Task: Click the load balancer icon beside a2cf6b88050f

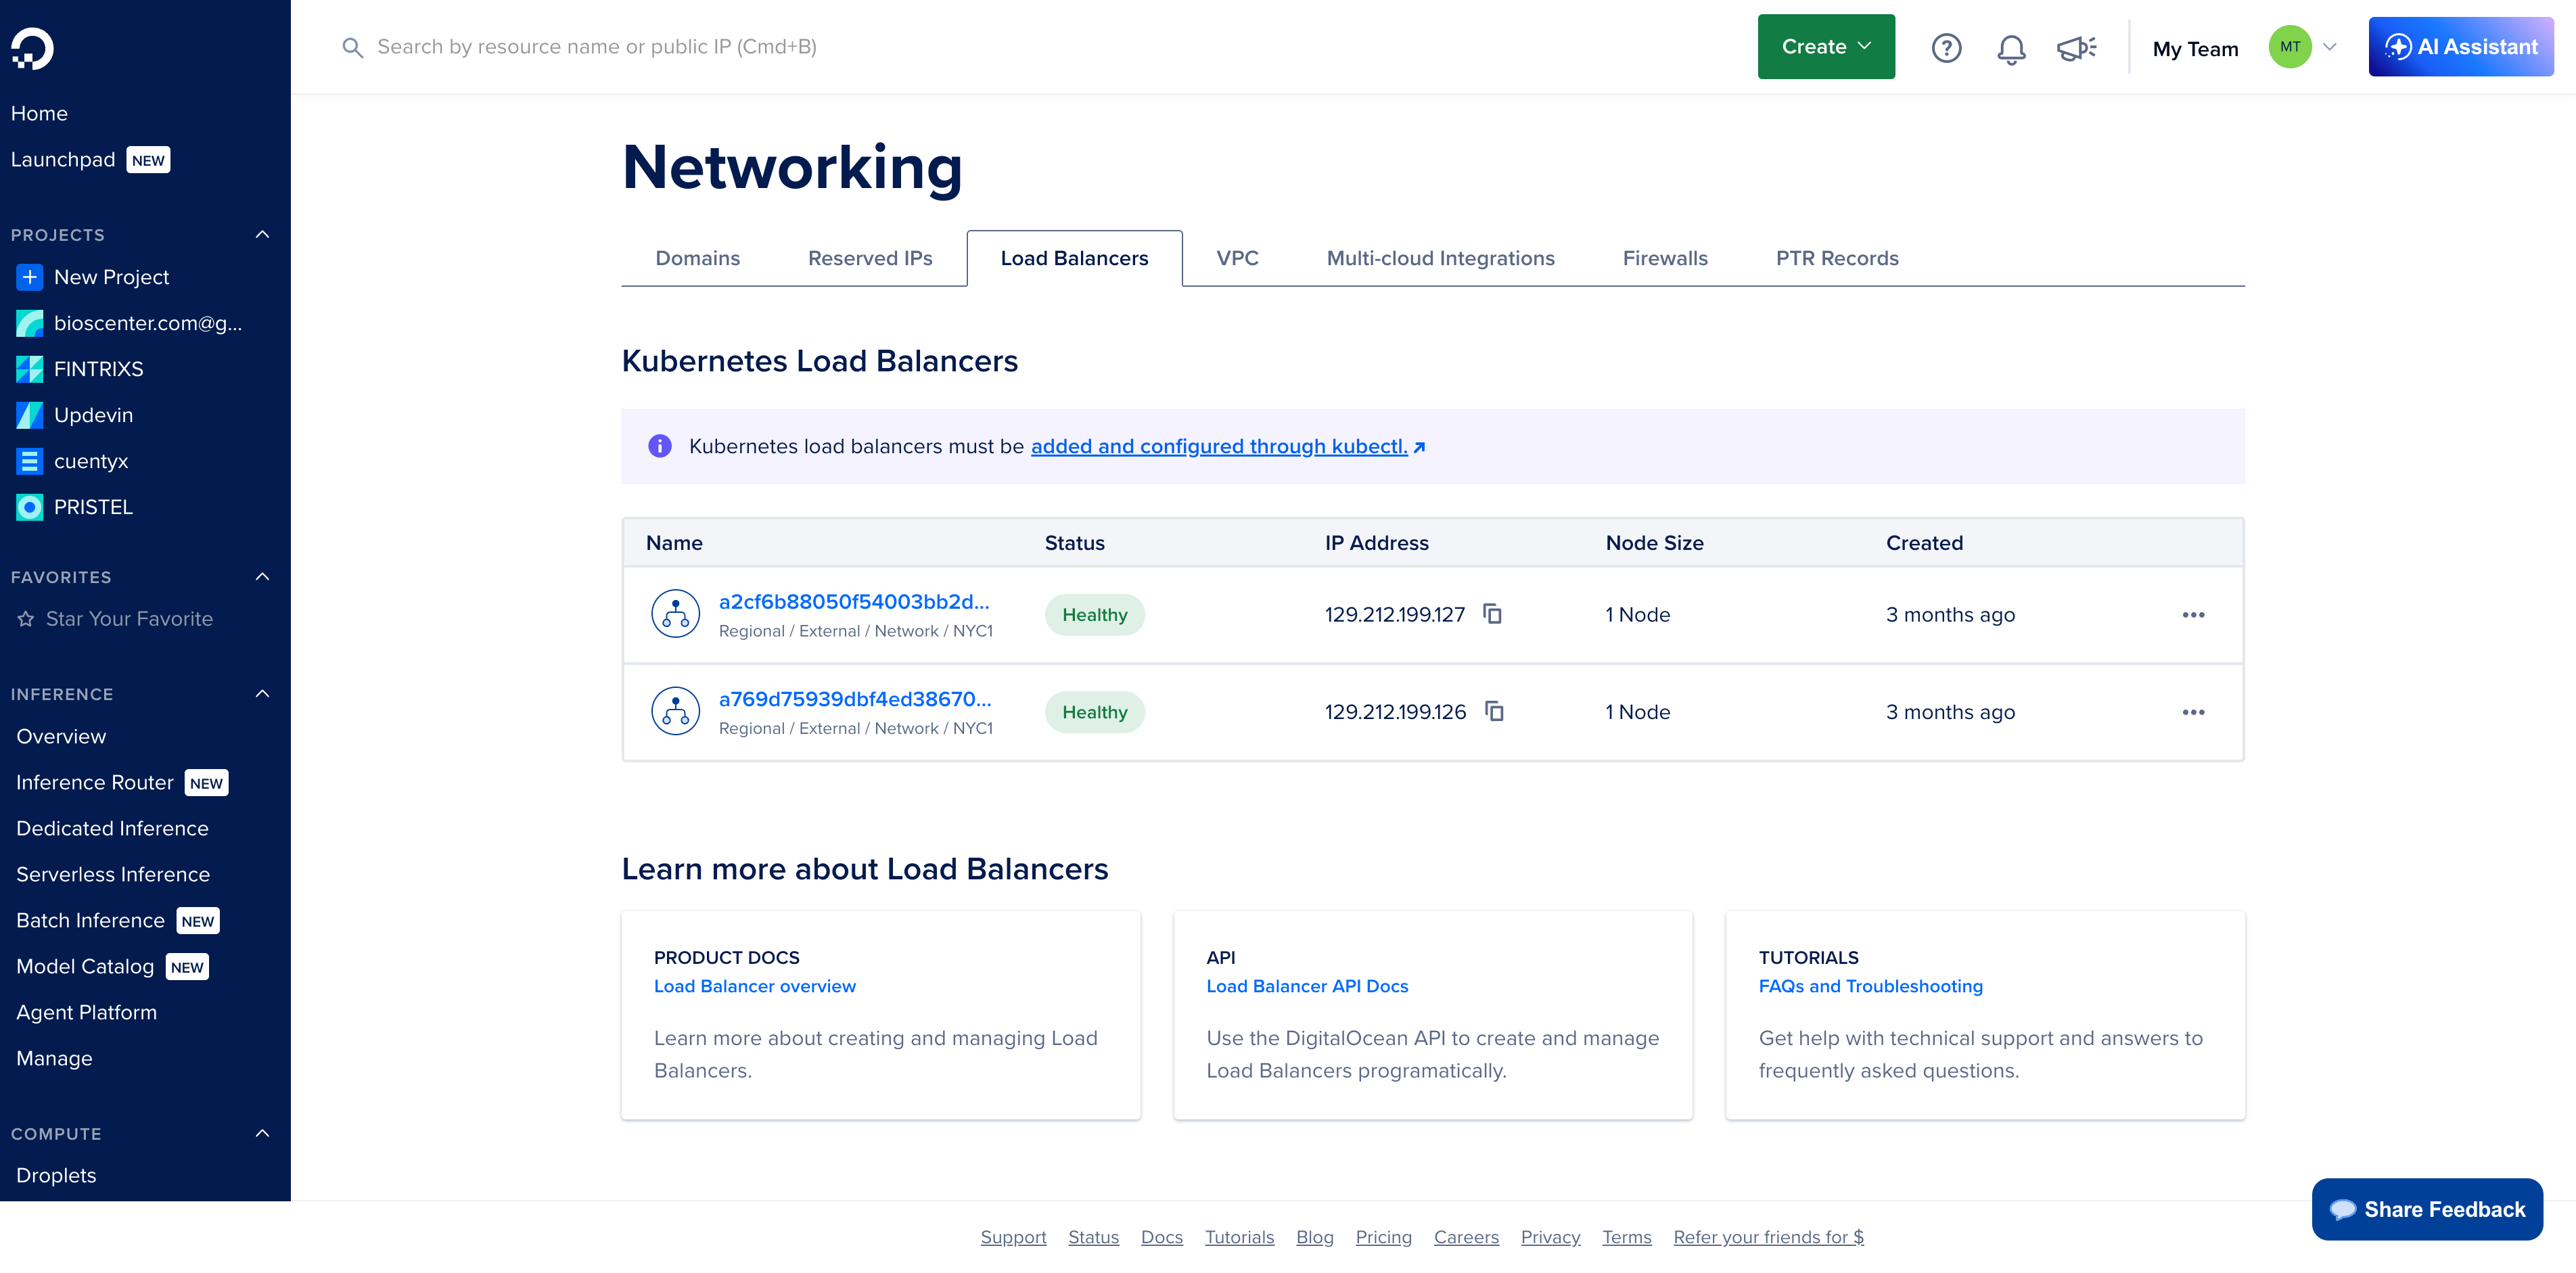Action: 675,614
